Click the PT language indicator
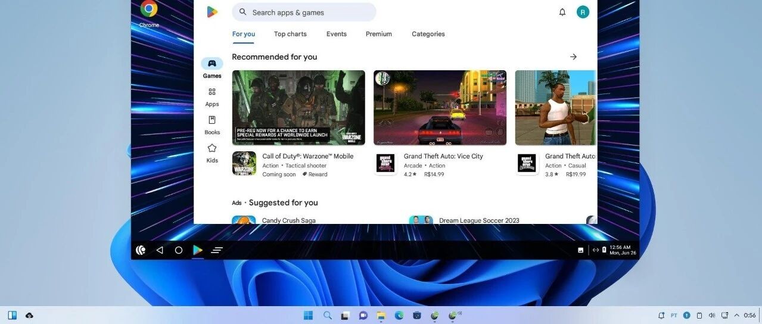Screen dimensions: 762x324 pos(674,315)
